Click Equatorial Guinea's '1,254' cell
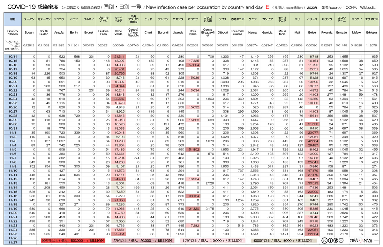The width and height of the screenshot is (383, 247). coord(238,200)
